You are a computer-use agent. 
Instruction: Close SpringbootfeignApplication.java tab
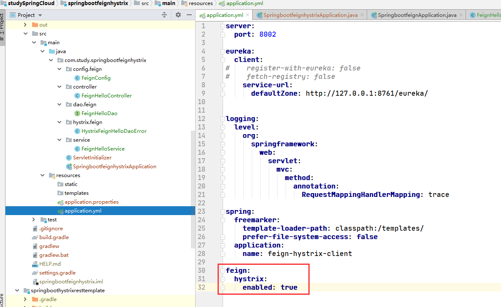tap(461, 15)
